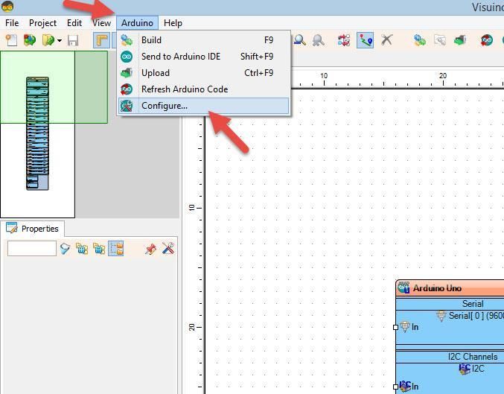Image resolution: width=504 pixels, height=394 pixels.
Task: Click the grayed-out toolbar icon next to Build
Action: 440,40
